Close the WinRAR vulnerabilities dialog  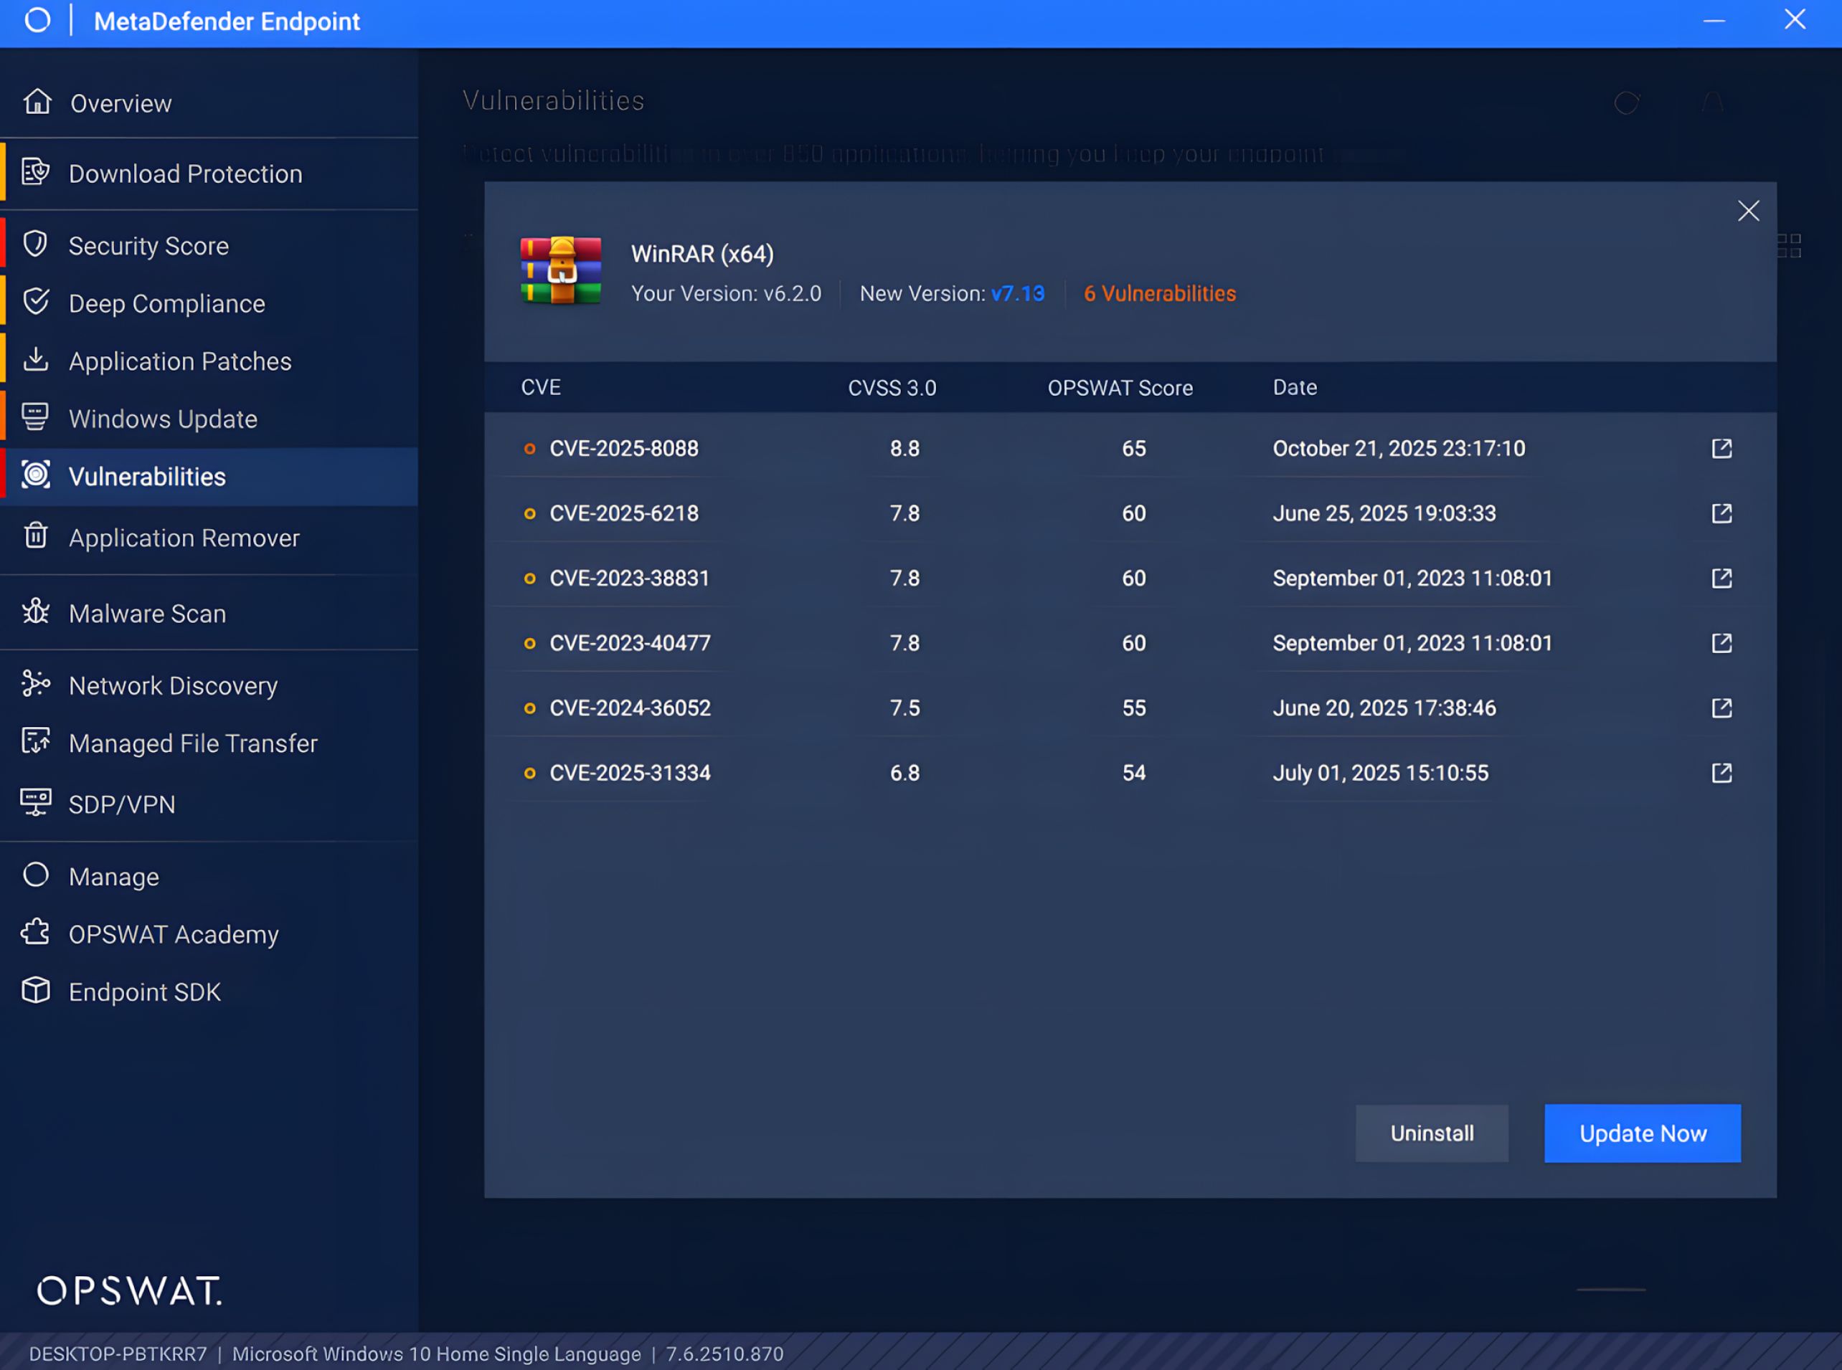(x=1748, y=211)
